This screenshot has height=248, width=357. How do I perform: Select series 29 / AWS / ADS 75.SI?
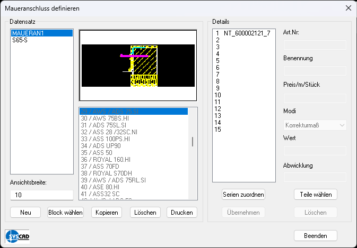134,112
